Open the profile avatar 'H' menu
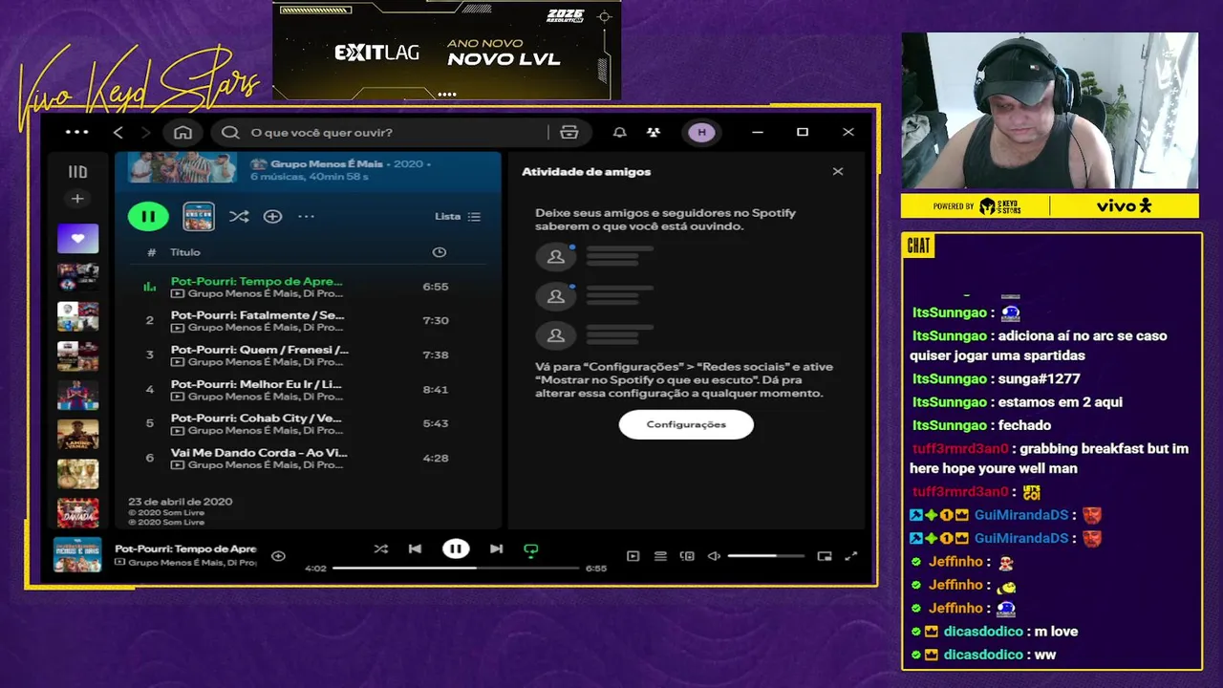1223x688 pixels. pyautogui.click(x=702, y=132)
